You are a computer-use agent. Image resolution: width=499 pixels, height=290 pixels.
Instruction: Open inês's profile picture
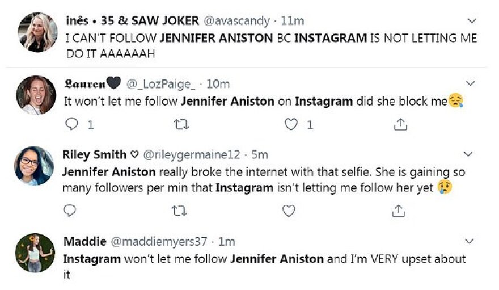click(x=36, y=32)
